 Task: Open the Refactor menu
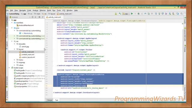tap(43, 10)
